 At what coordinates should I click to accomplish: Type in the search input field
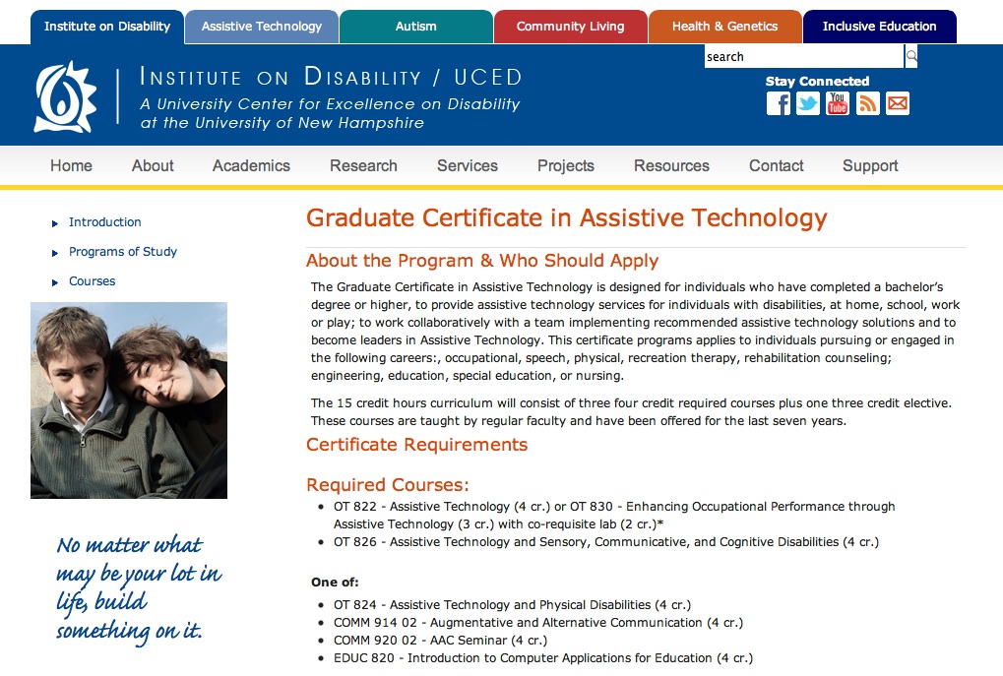(x=802, y=57)
